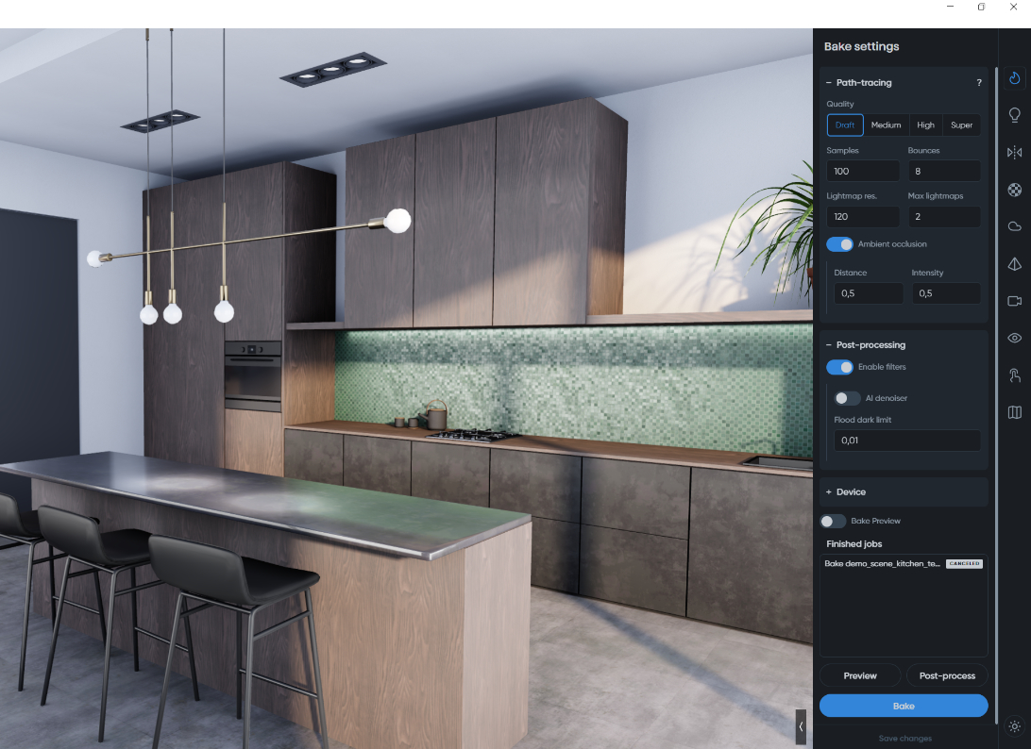Image resolution: width=1031 pixels, height=749 pixels.
Task: Open the lightbulb lights panel icon
Action: [1015, 115]
